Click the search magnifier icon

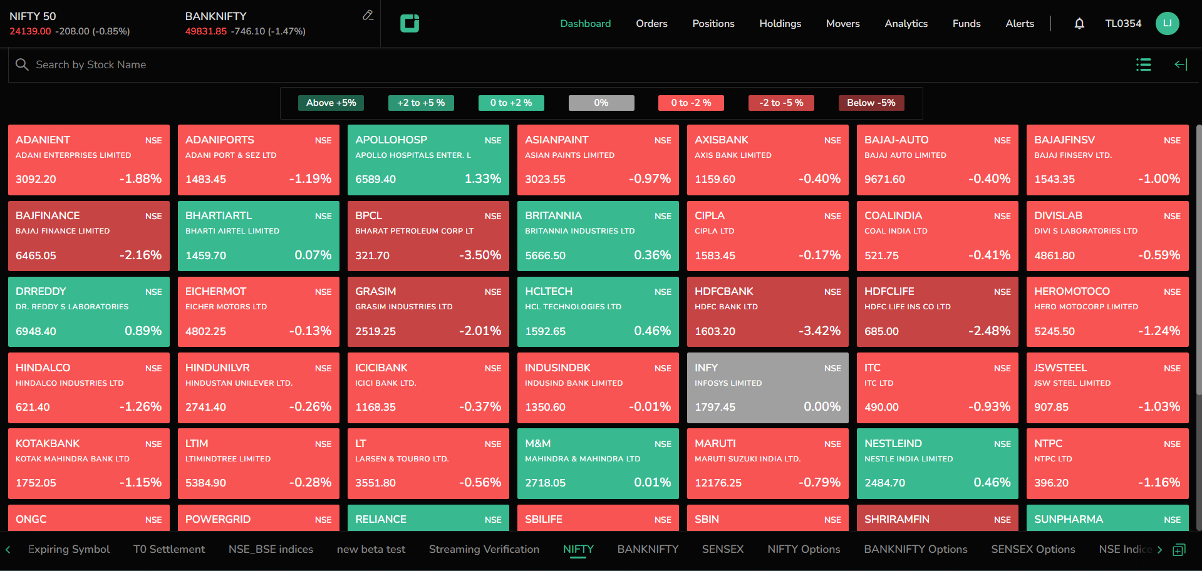tap(22, 64)
